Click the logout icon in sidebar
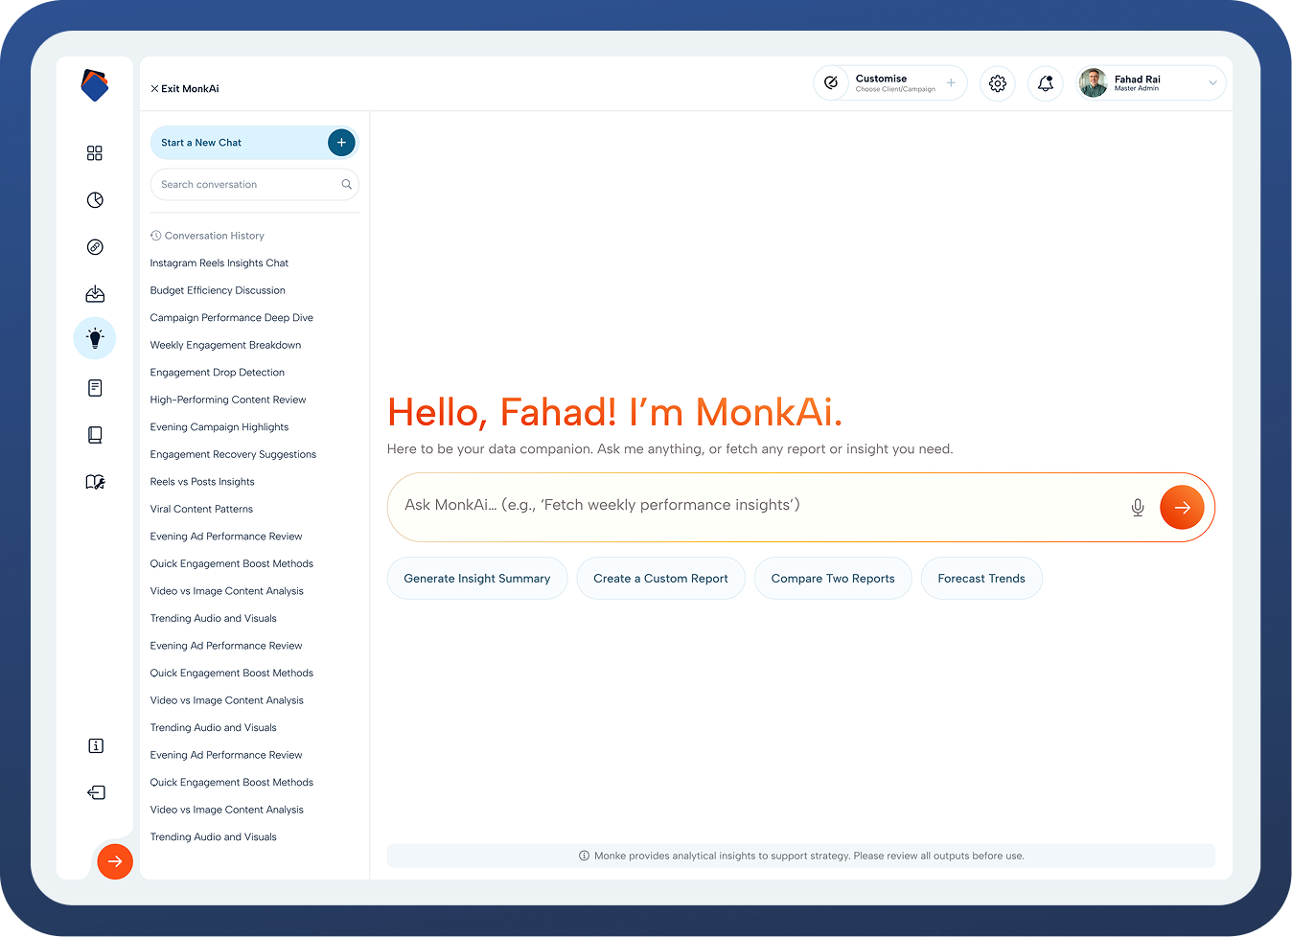The image size is (1292, 937). pos(96,792)
